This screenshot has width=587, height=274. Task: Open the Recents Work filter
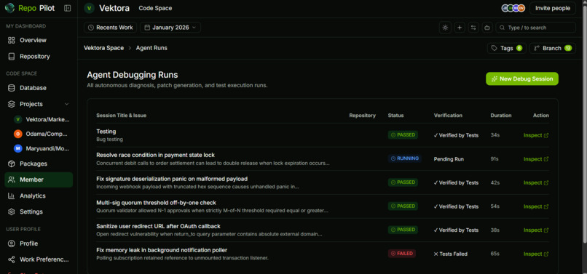[x=111, y=28]
